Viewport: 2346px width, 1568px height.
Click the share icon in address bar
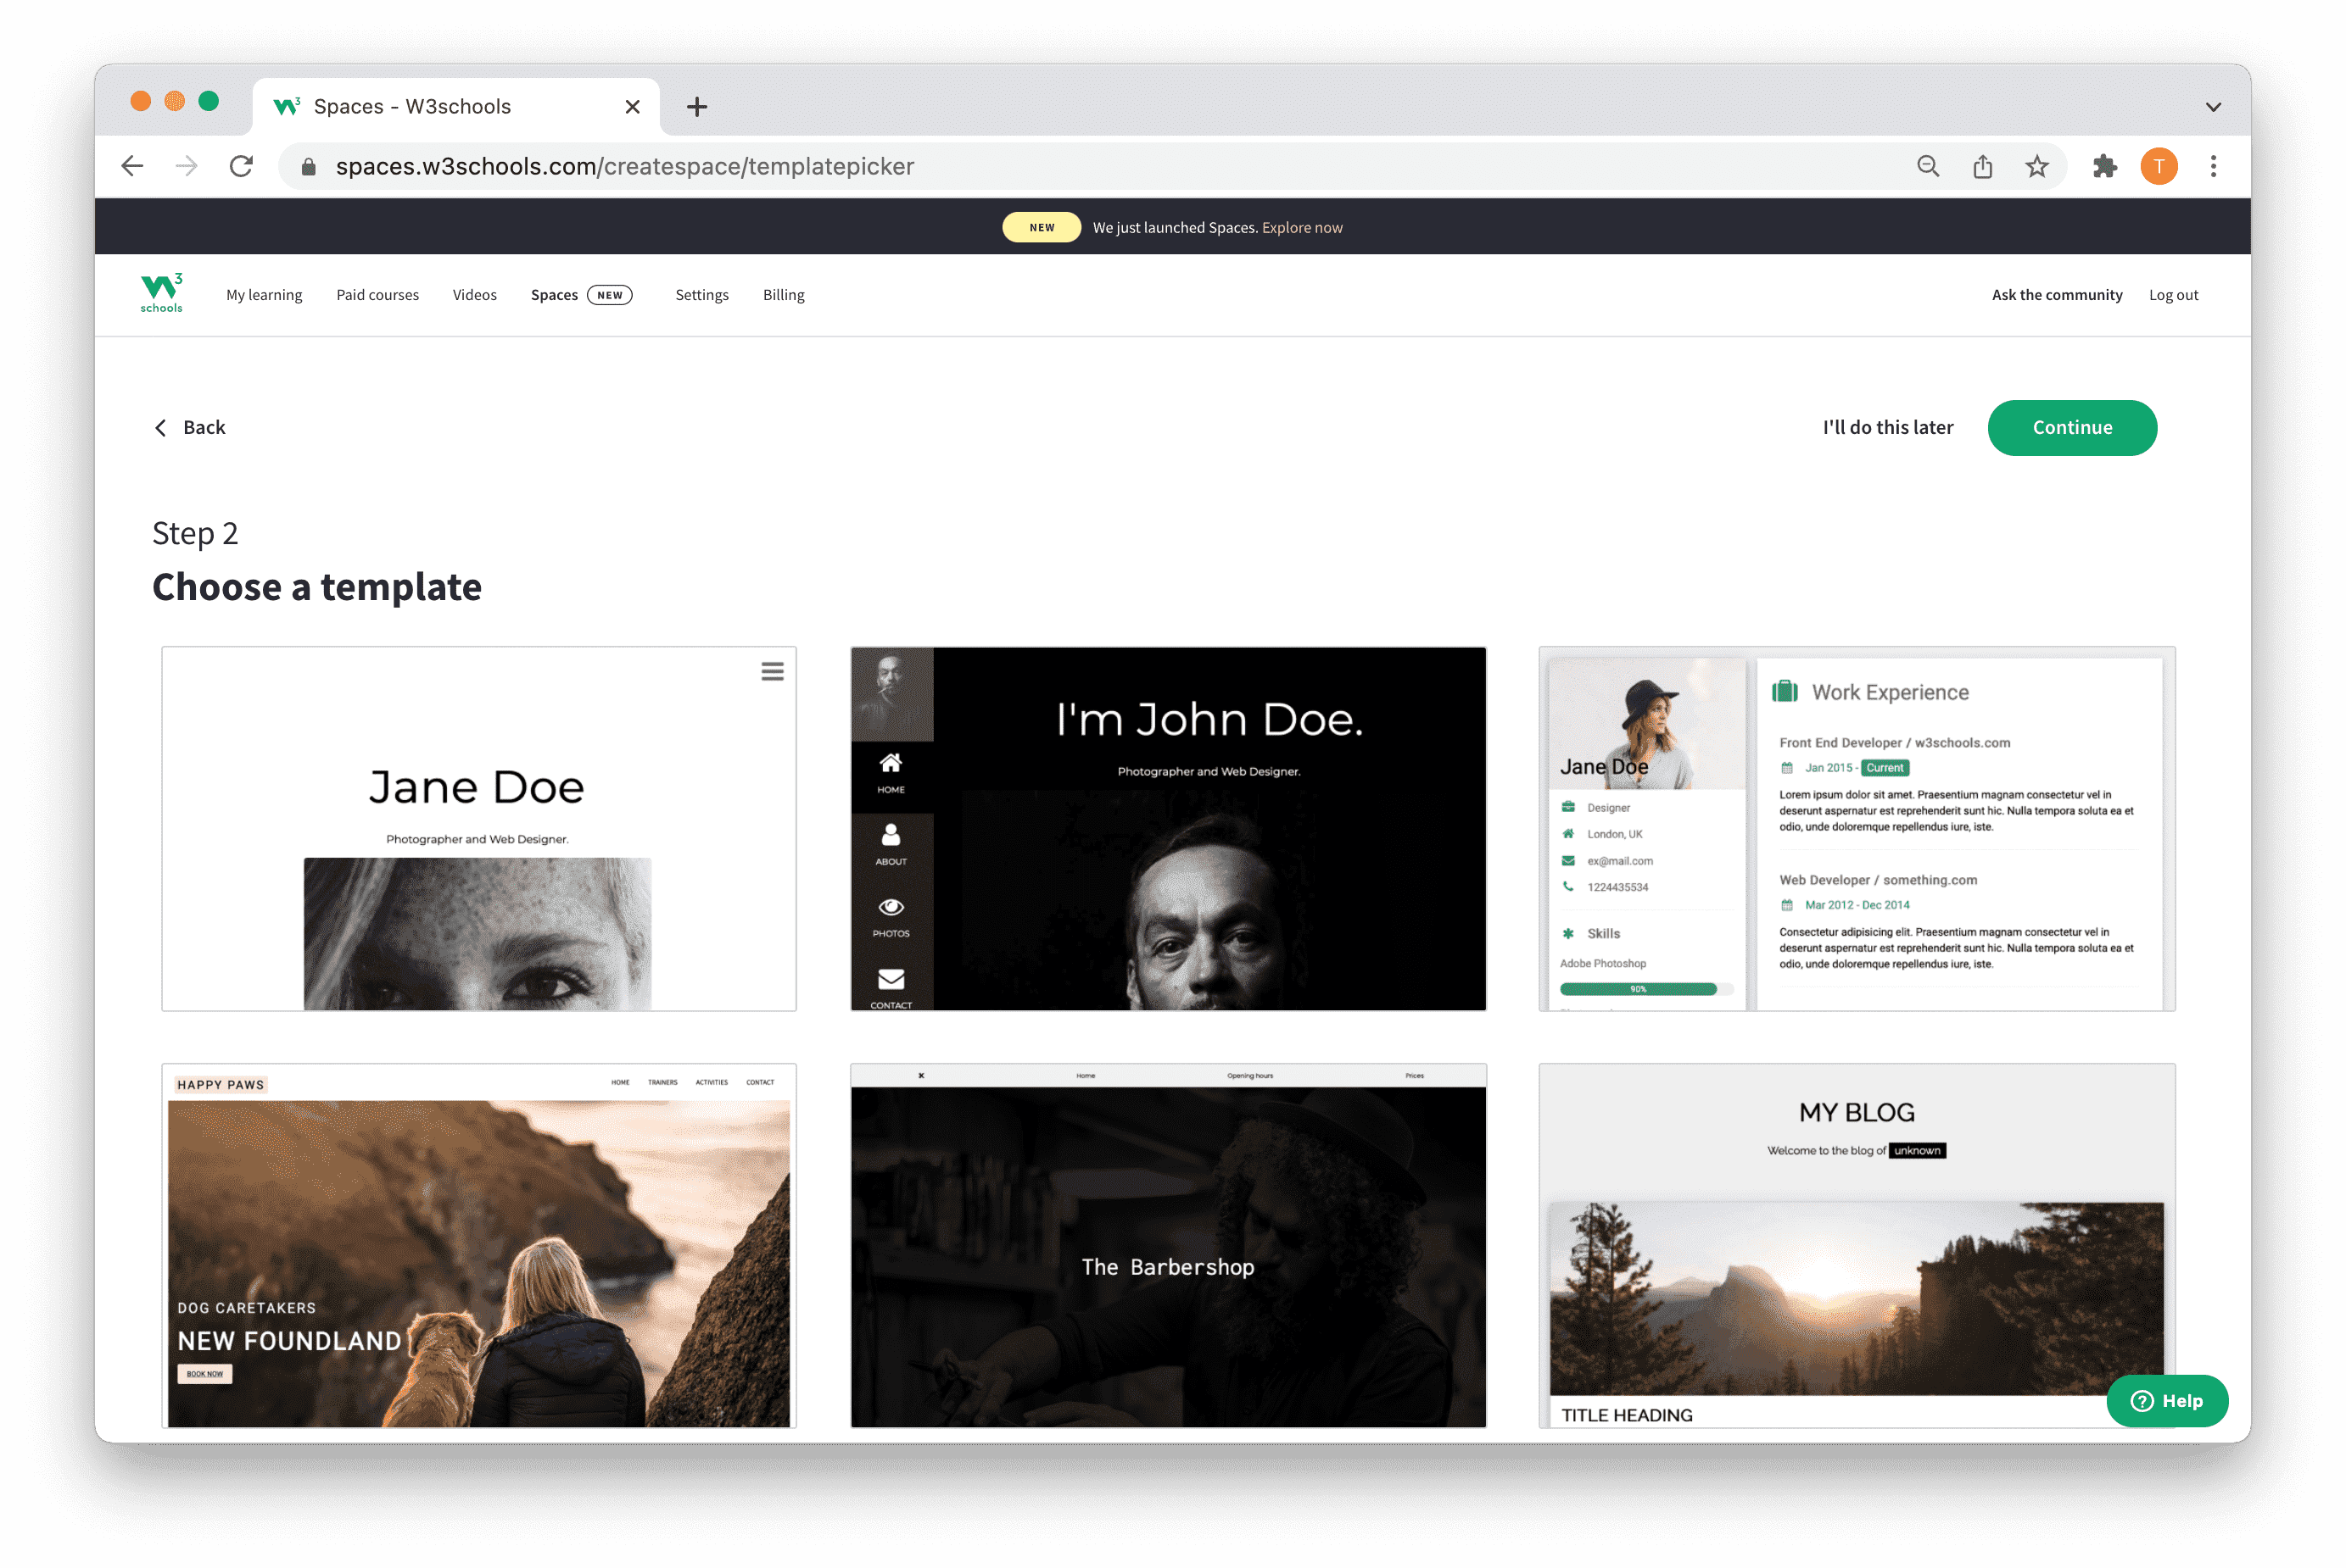pos(1982,166)
